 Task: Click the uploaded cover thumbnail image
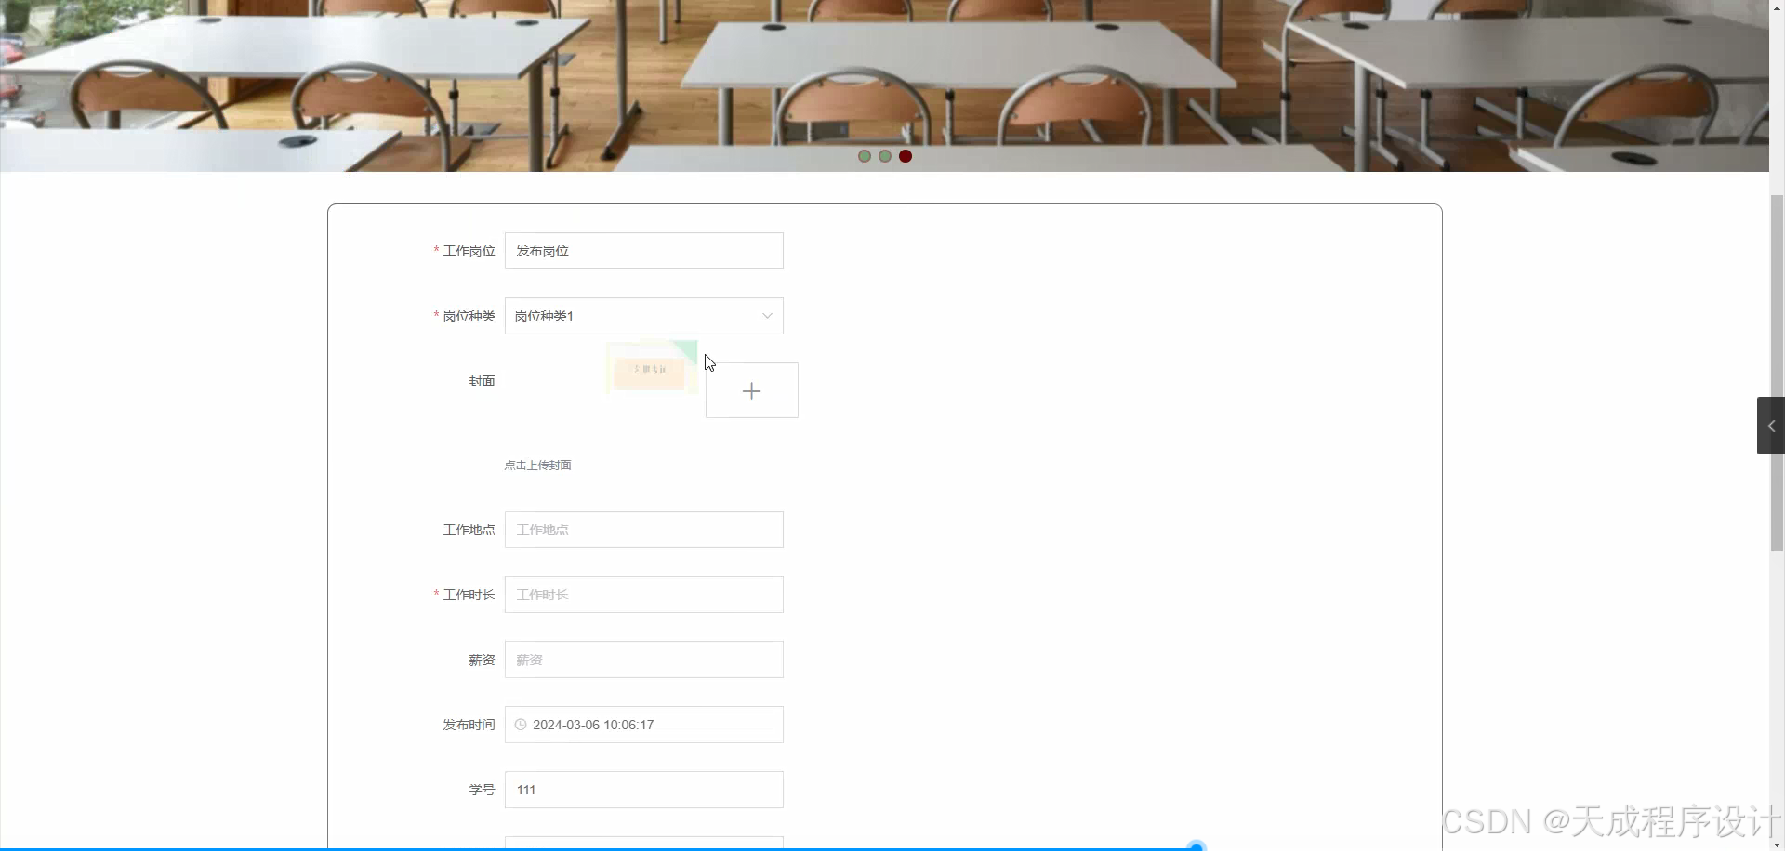tap(652, 368)
